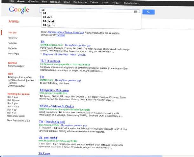Open the 'Bubble Girls' sitelink

coord(61,54)
